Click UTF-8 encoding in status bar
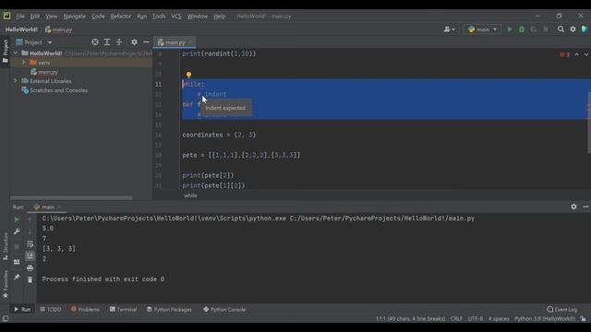This screenshot has height=332, width=591. coord(476,319)
